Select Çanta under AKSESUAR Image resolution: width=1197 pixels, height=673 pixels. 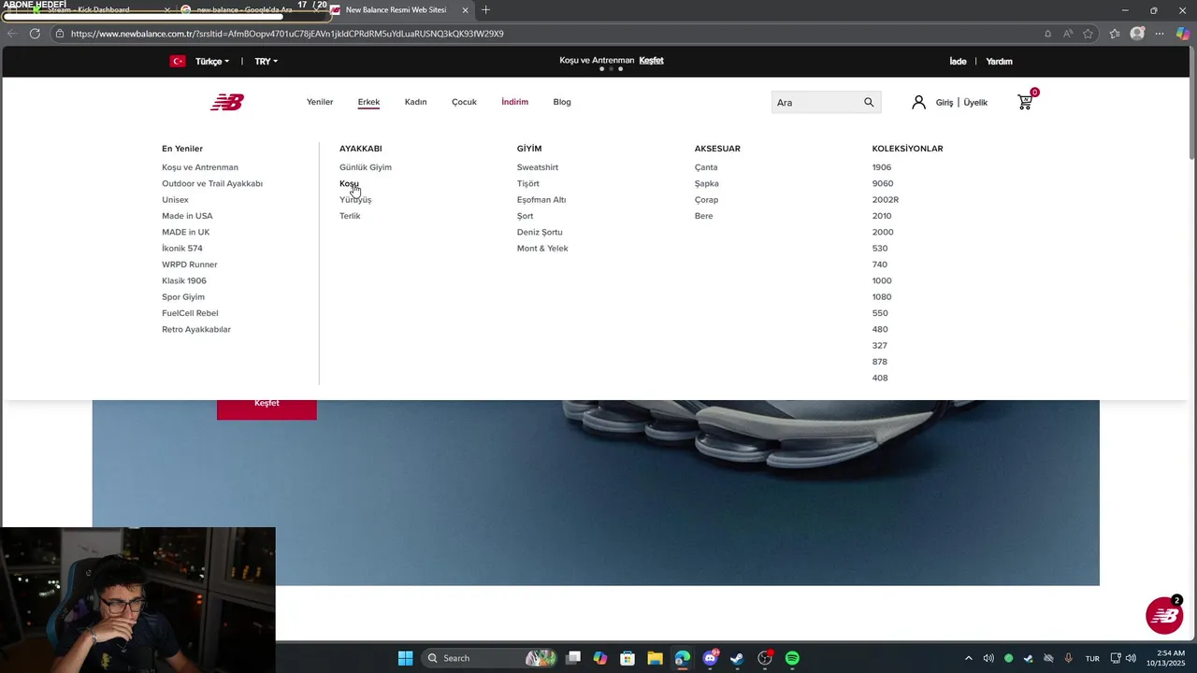[x=706, y=167]
